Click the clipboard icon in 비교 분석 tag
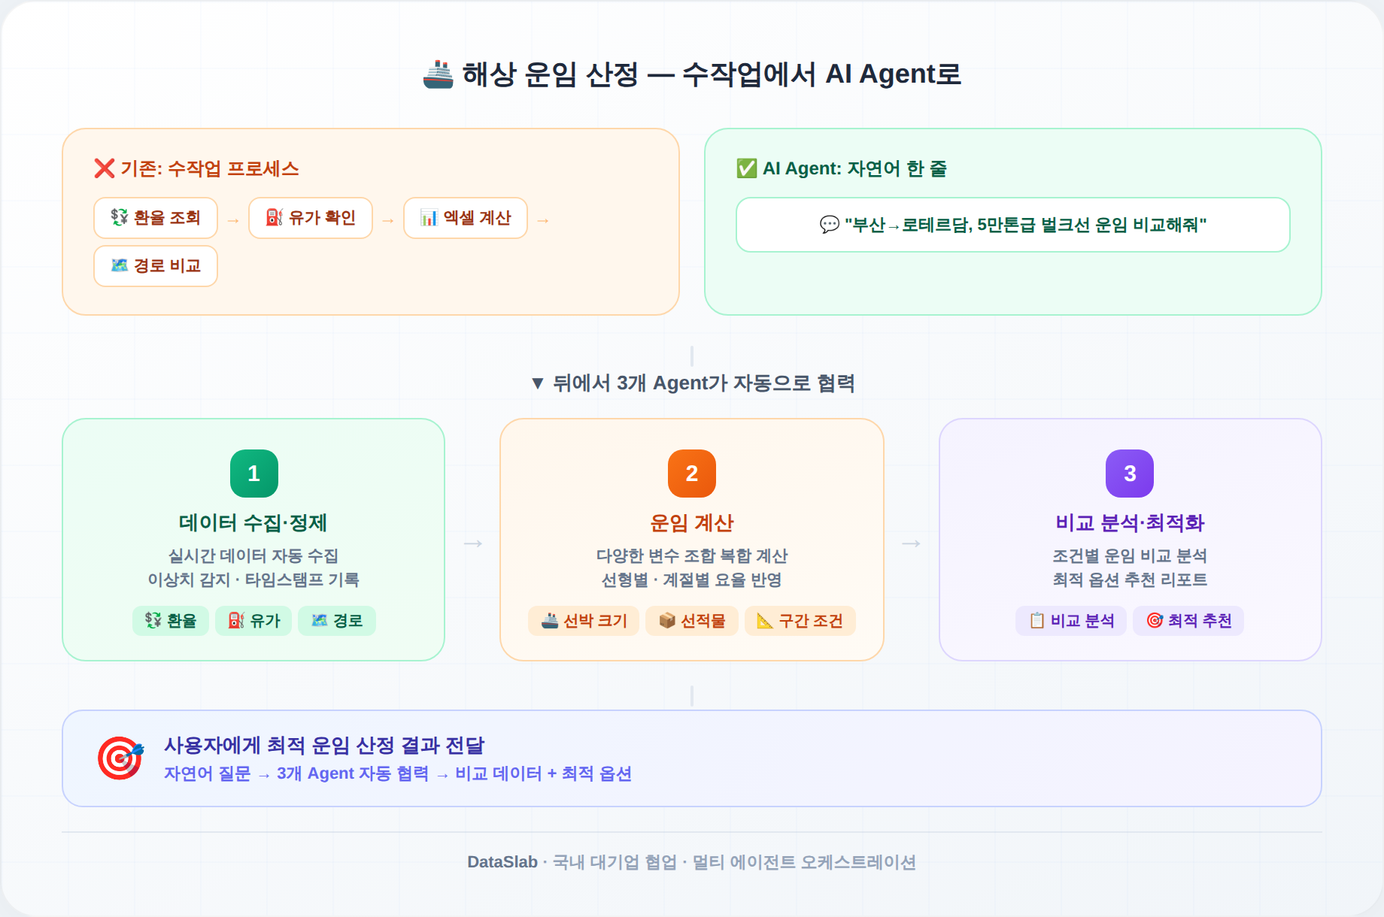The image size is (1384, 917). coord(1037,620)
